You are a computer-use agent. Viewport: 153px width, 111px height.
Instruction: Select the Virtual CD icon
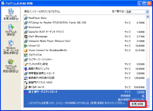pos(26,46)
